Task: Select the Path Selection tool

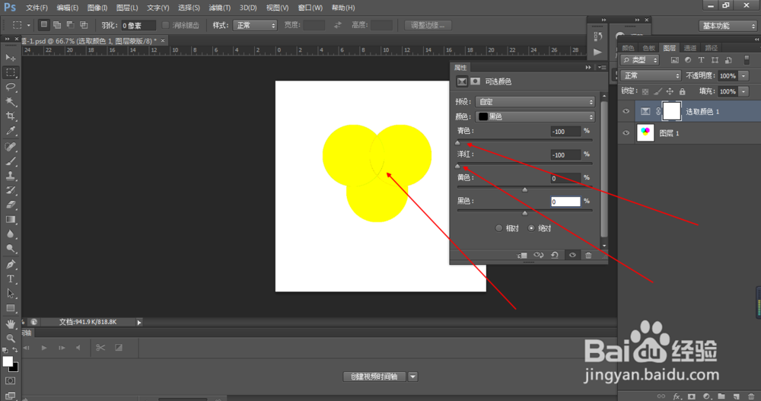Action: pyautogui.click(x=10, y=294)
